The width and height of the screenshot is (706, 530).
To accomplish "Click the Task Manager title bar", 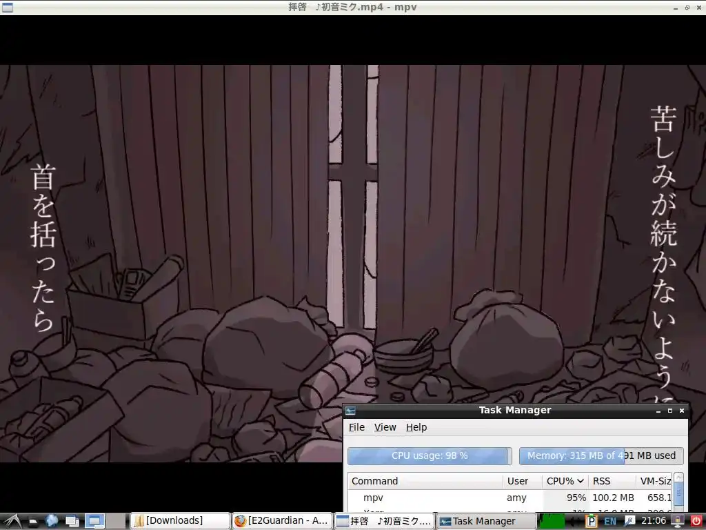I will click(515, 410).
